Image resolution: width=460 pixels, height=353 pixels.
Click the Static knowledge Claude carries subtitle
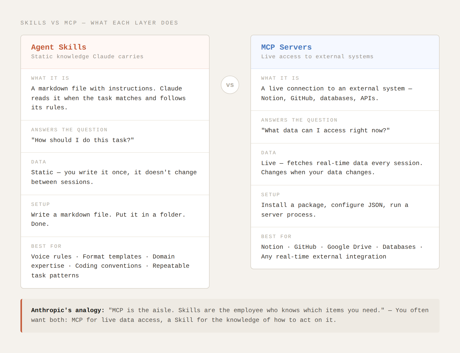[x=87, y=56]
